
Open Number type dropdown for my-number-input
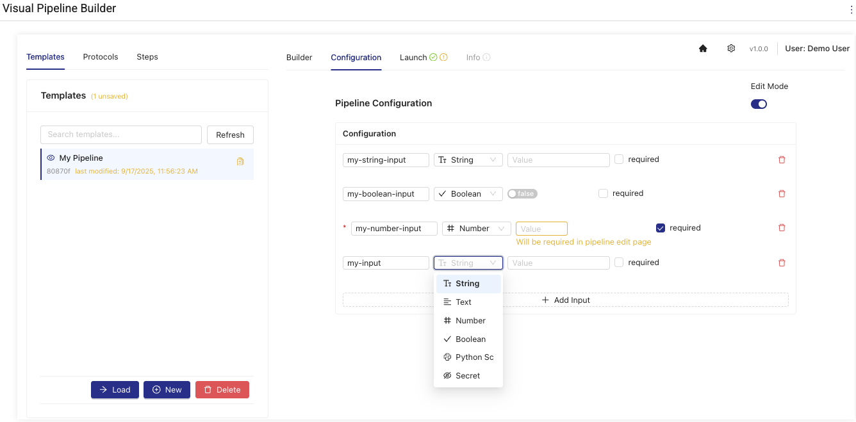click(477, 228)
